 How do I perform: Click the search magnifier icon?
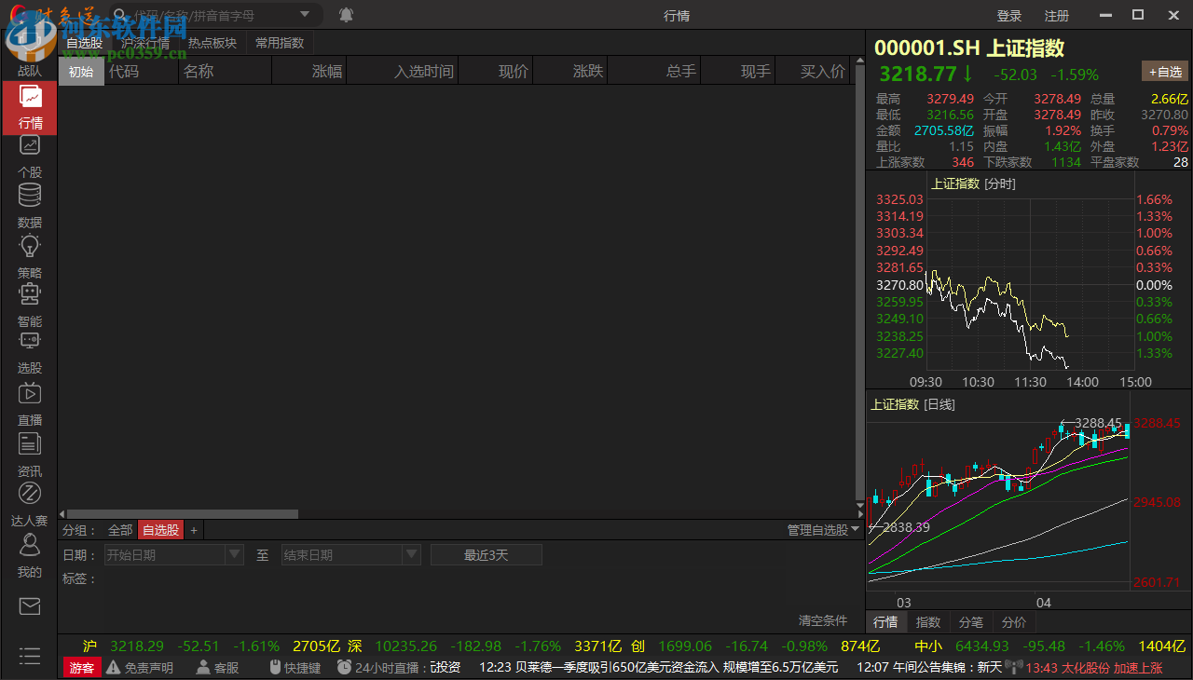[x=119, y=15]
